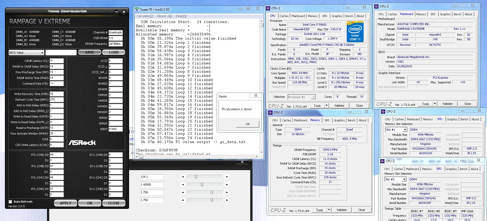
Task: Click the Refresh Cycle Time (tRFC) field
Action: pos(57,100)
